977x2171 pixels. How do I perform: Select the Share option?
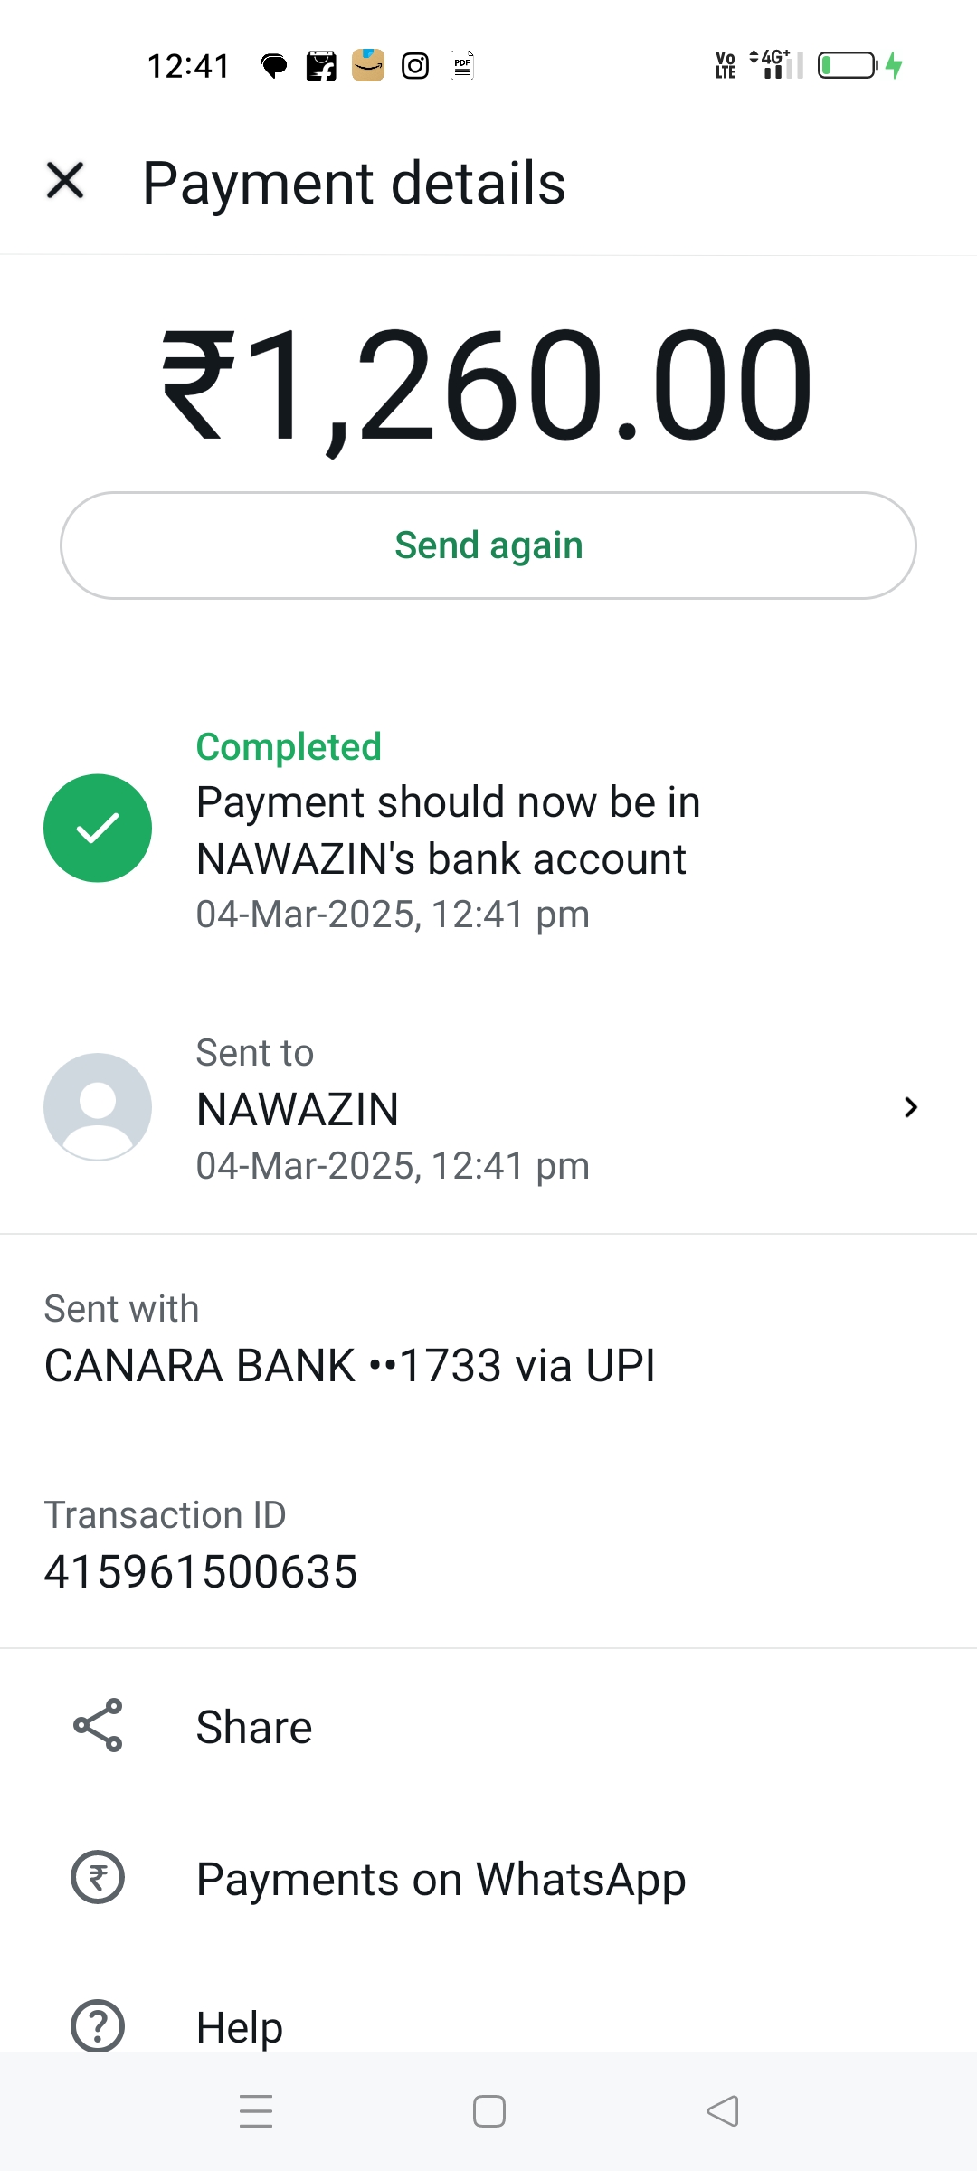(254, 1727)
